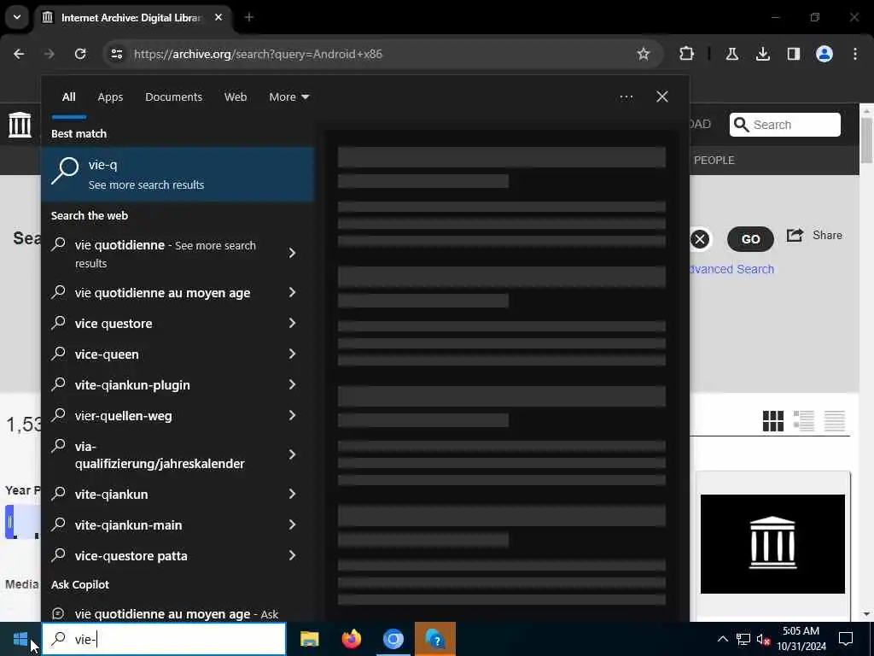The width and height of the screenshot is (874, 656).
Task: Switch results to list view
Action: [x=804, y=421]
